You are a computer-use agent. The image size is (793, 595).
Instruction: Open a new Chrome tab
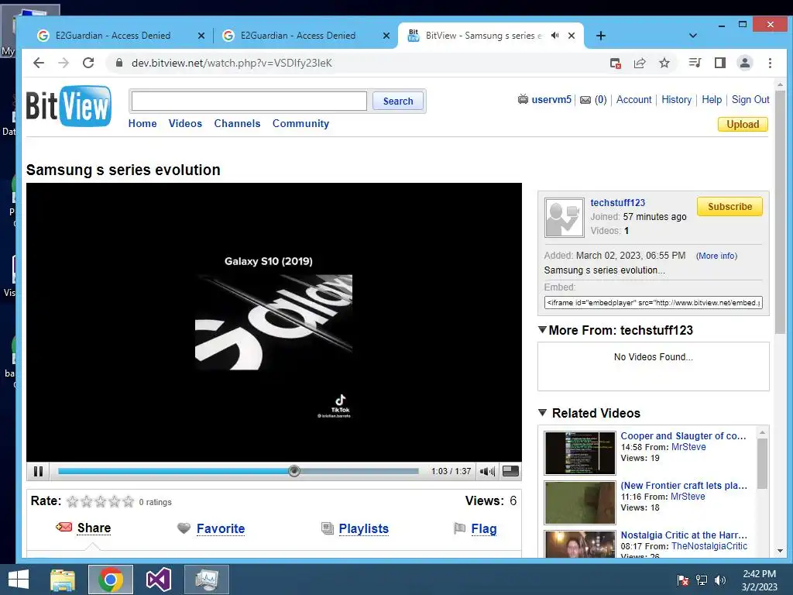[x=600, y=36]
